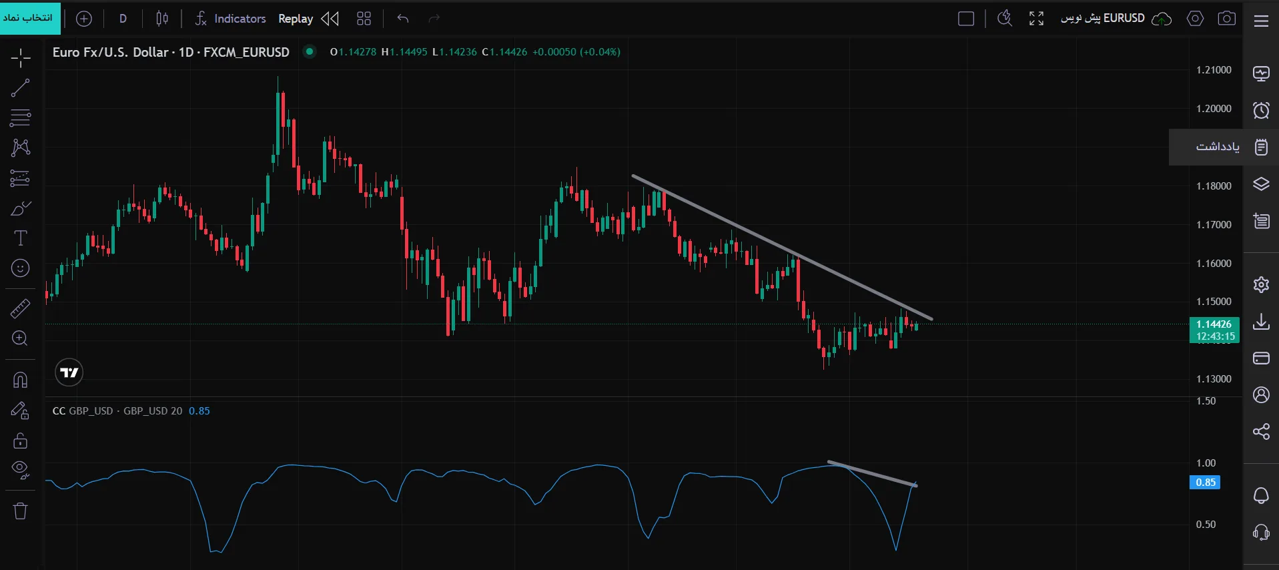Open the alarm clock alerts panel
Image resolution: width=1279 pixels, height=570 pixels.
(x=1261, y=110)
